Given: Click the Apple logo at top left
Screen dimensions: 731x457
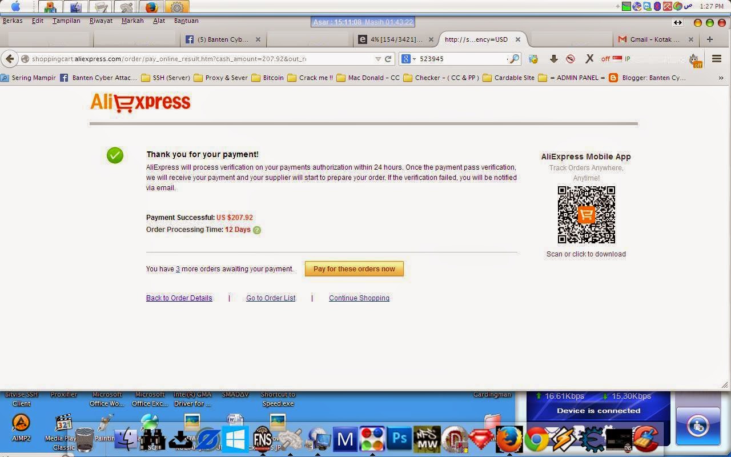Looking at the screenshot, I should click(x=15, y=7).
